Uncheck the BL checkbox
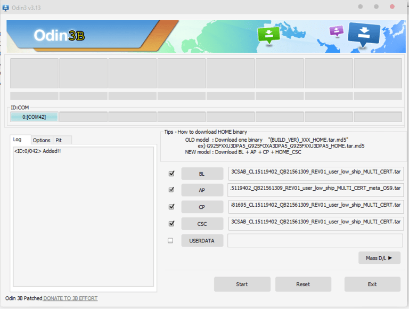This screenshot has width=409, height=309. 171,174
